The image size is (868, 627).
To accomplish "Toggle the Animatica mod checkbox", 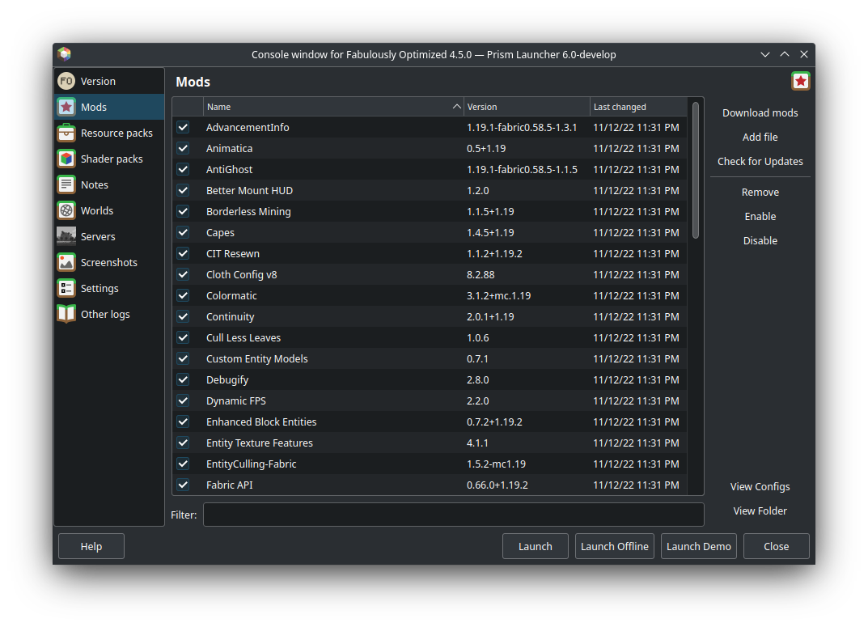I will point(184,148).
